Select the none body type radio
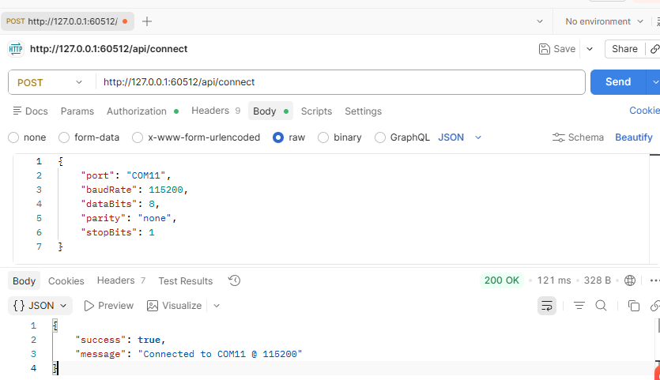This screenshot has height=380, width=660. 13,137
